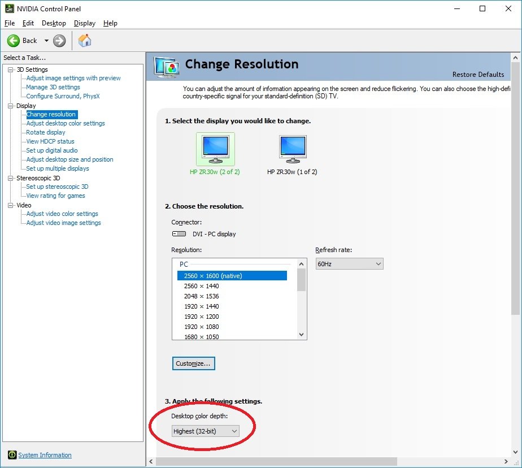
Task: Click the horizontal scrollbar left arrow
Action: pyautogui.click(x=151, y=461)
